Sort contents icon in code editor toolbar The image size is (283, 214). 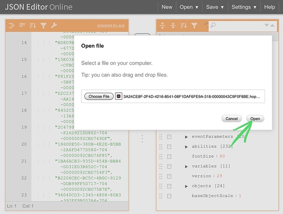coord(33,25)
